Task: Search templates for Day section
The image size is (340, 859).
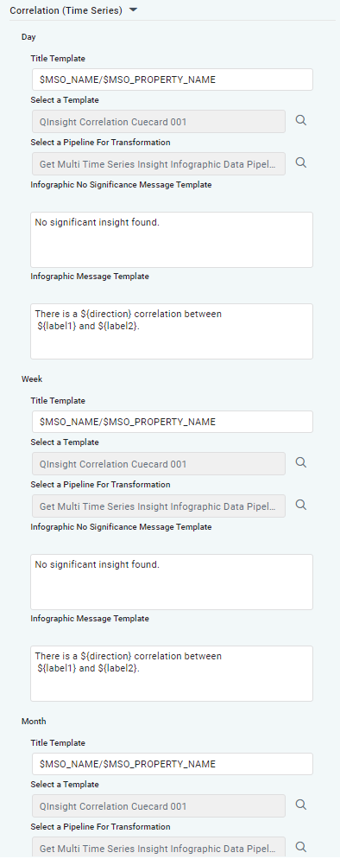Action: pyautogui.click(x=300, y=120)
